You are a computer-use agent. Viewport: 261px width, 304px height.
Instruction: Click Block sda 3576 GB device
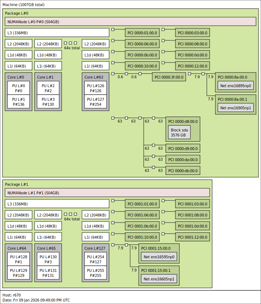pyautogui.click(x=179, y=133)
